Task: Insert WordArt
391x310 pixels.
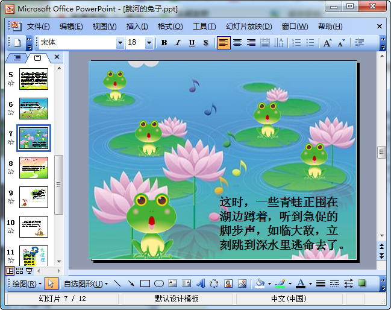Action: (x=200, y=283)
